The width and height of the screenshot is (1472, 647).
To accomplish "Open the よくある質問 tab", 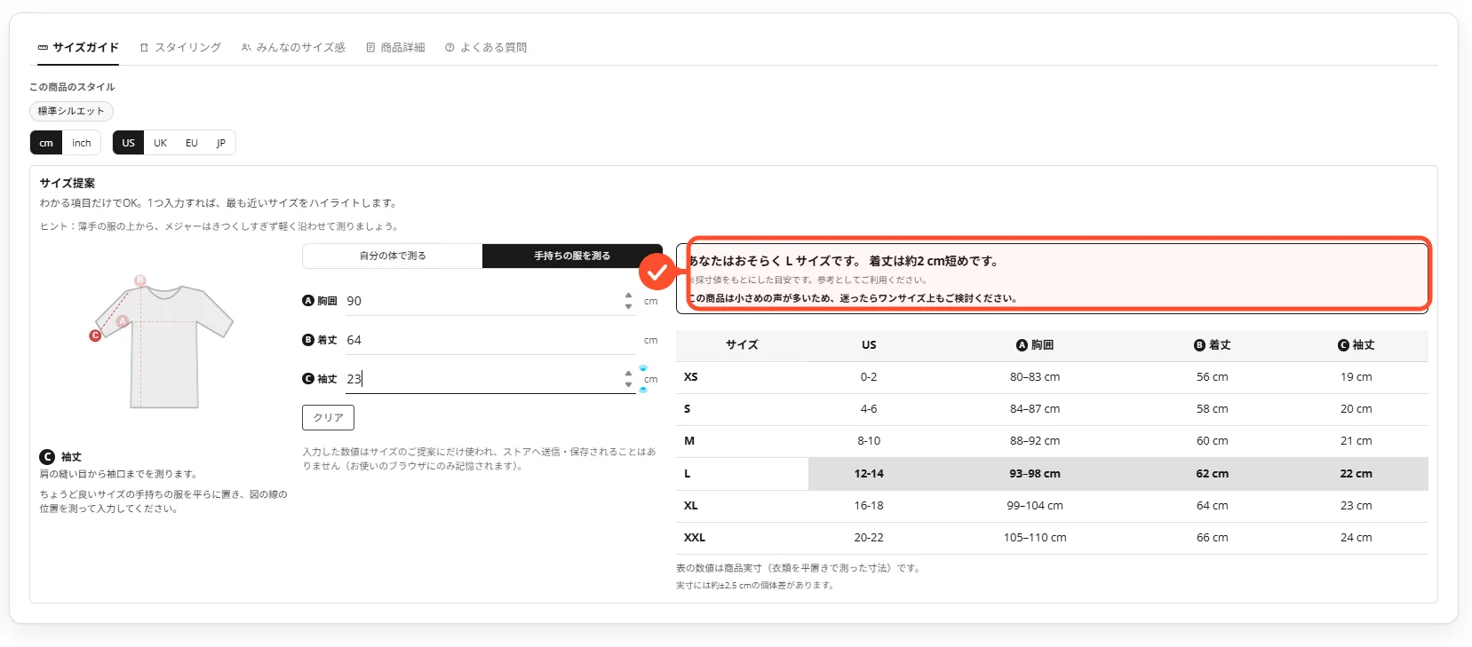I will click(x=486, y=47).
